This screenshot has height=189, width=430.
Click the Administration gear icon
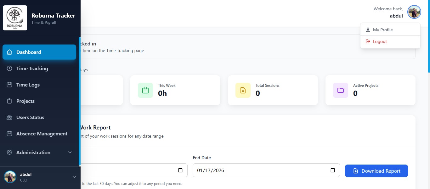pyautogui.click(x=9, y=152)
